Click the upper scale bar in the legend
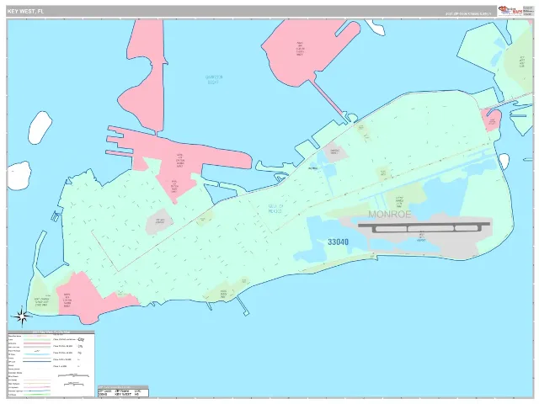This screenshot has width=539, height=404. pyautogui.click(x=73, y=375)
